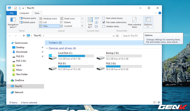The height and width of the screenshot is (111, 190).
Task: Enable Hidden items checkbox
Action: pos(104,26)
